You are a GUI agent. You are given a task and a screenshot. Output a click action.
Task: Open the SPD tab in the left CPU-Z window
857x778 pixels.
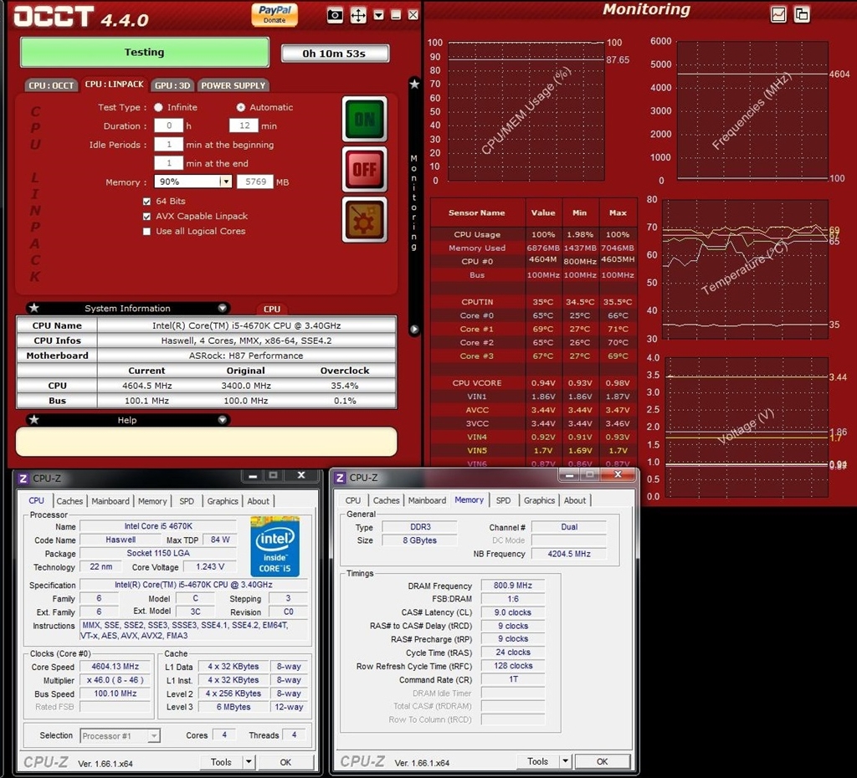(x=187, y=501)
